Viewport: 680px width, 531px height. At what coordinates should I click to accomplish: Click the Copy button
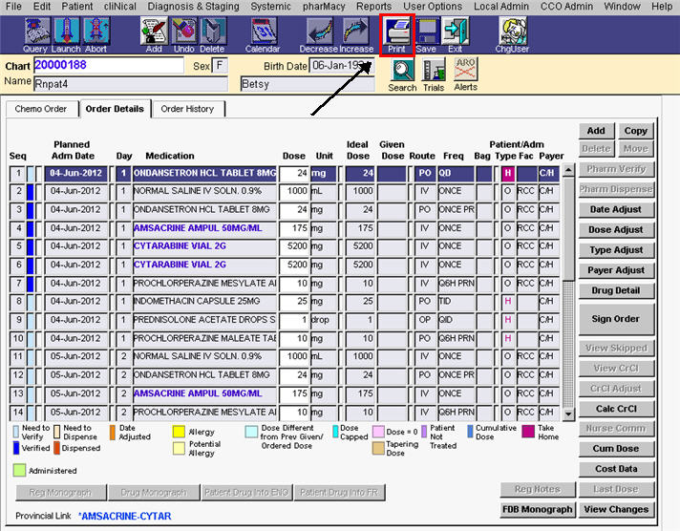(636, 131)
